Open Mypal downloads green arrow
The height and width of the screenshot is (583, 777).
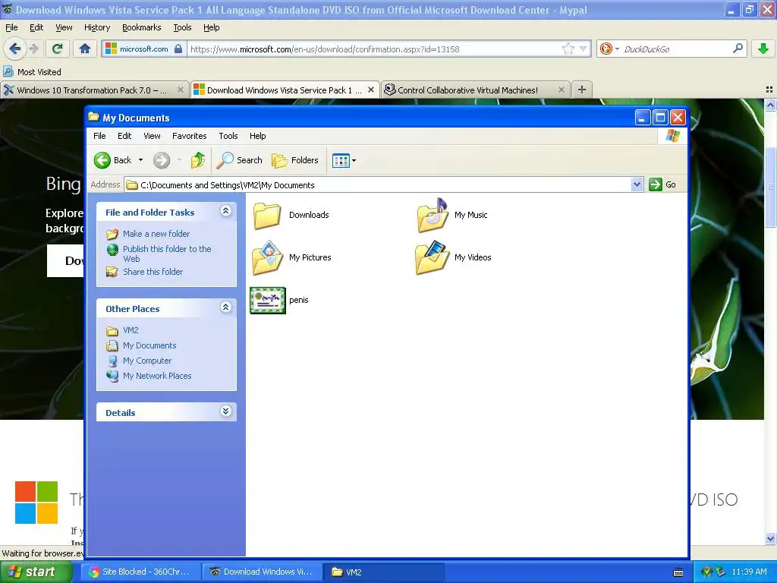point(763,49)
